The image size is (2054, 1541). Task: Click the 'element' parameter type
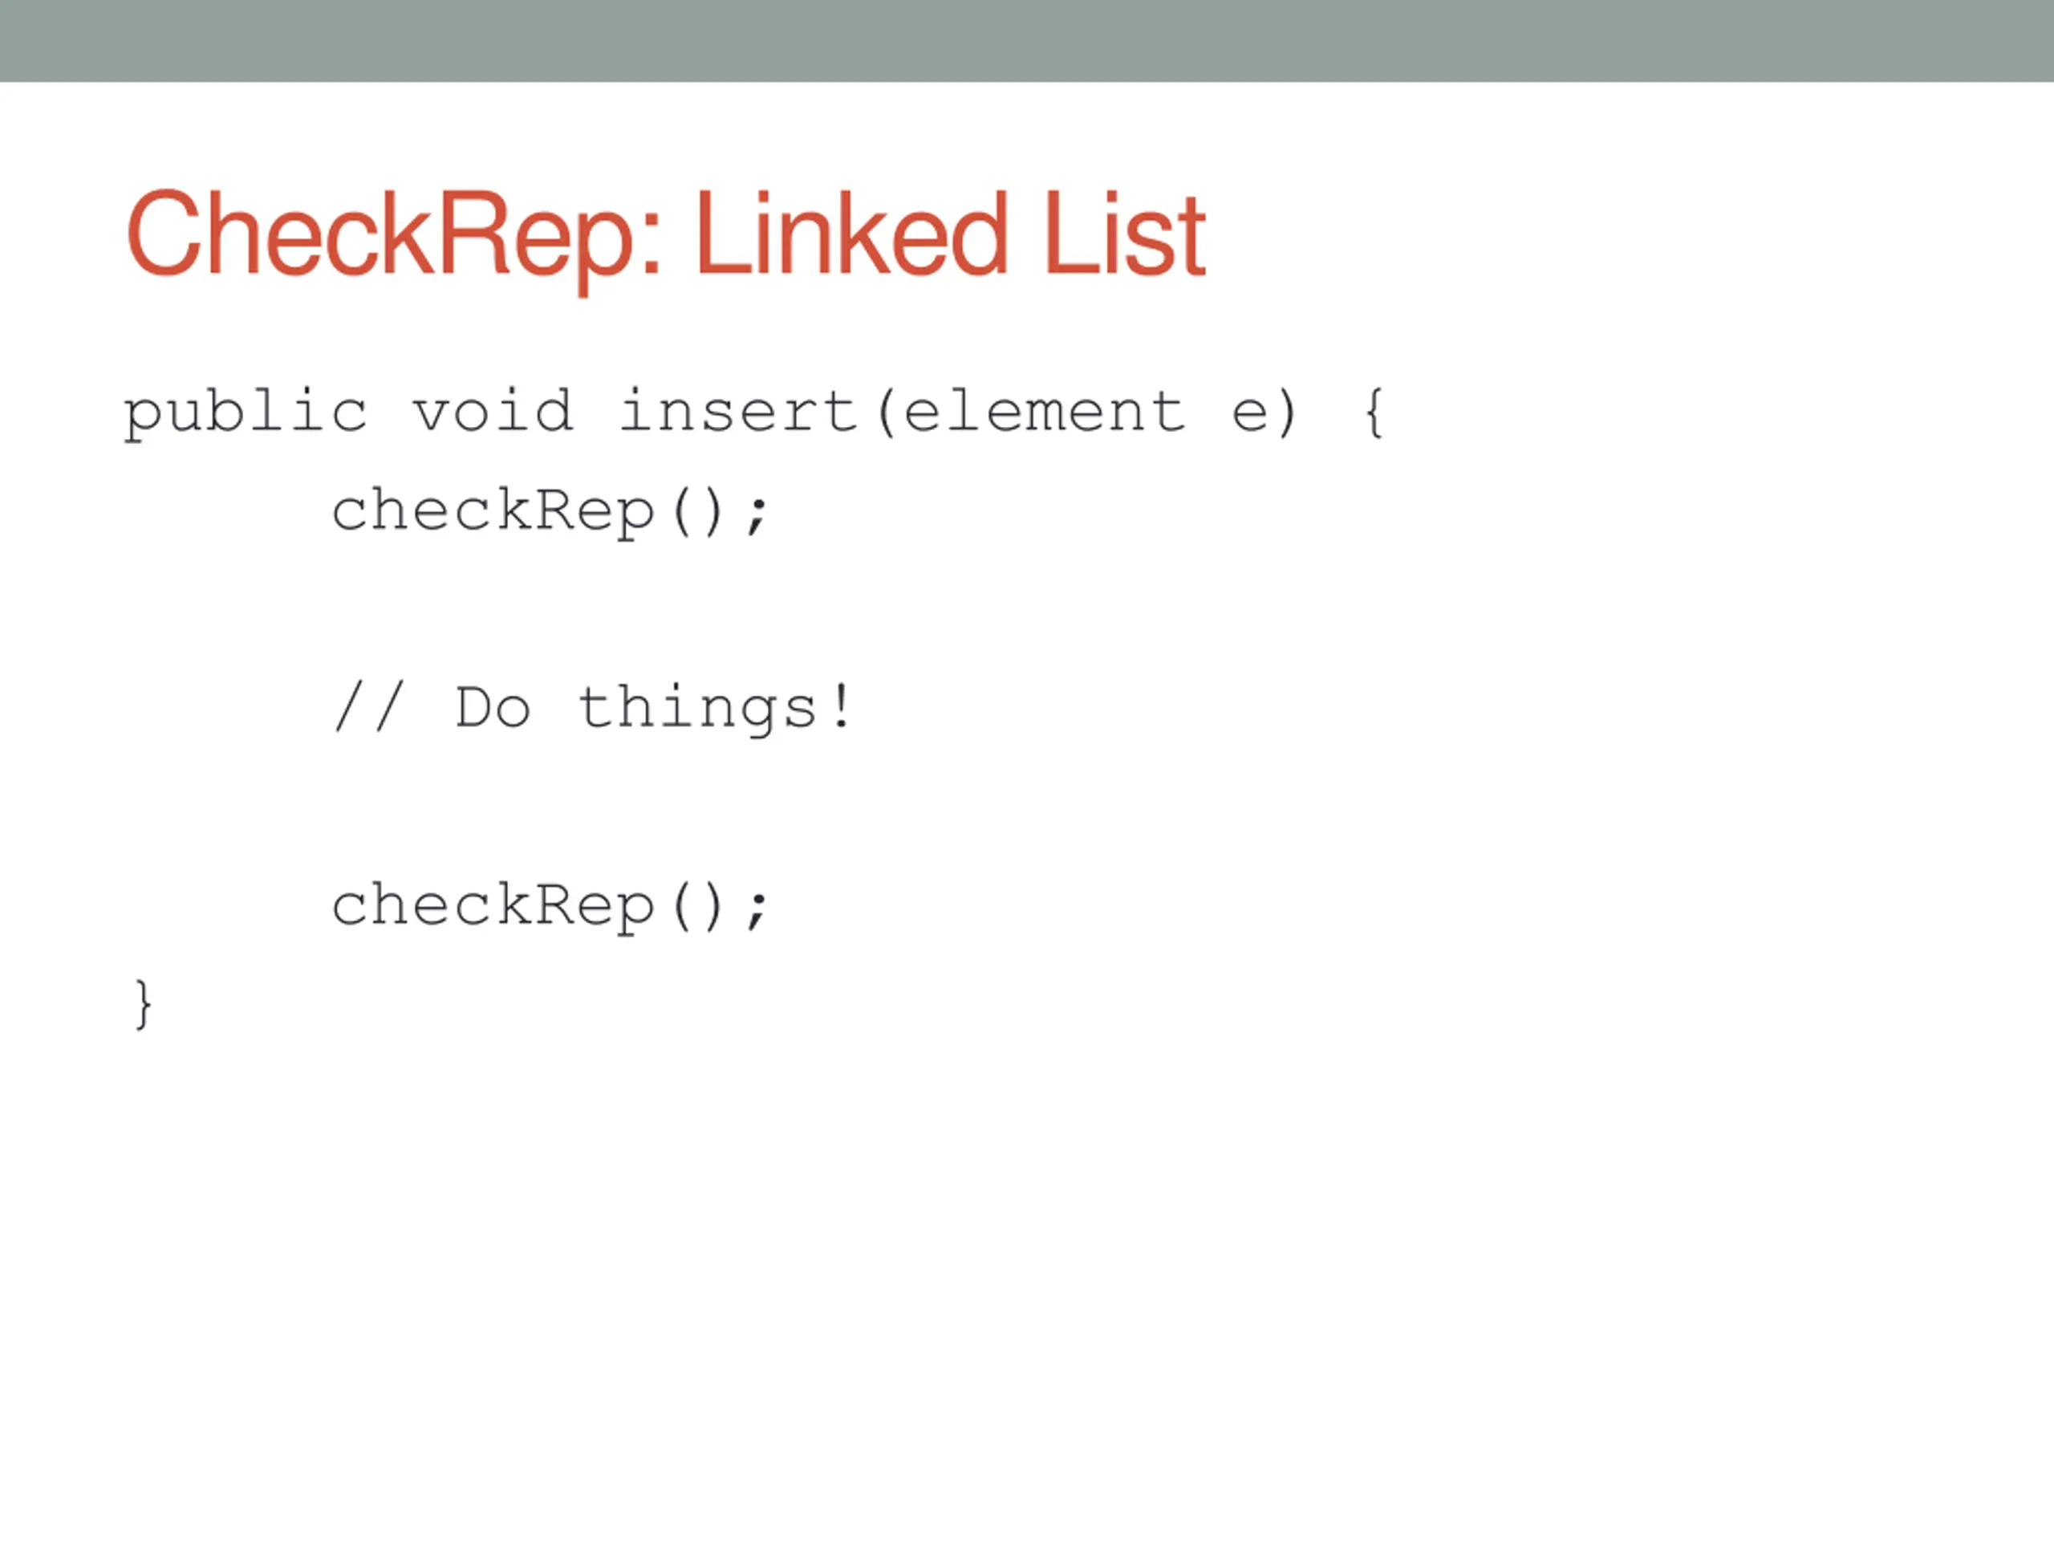pos(1045,412)
